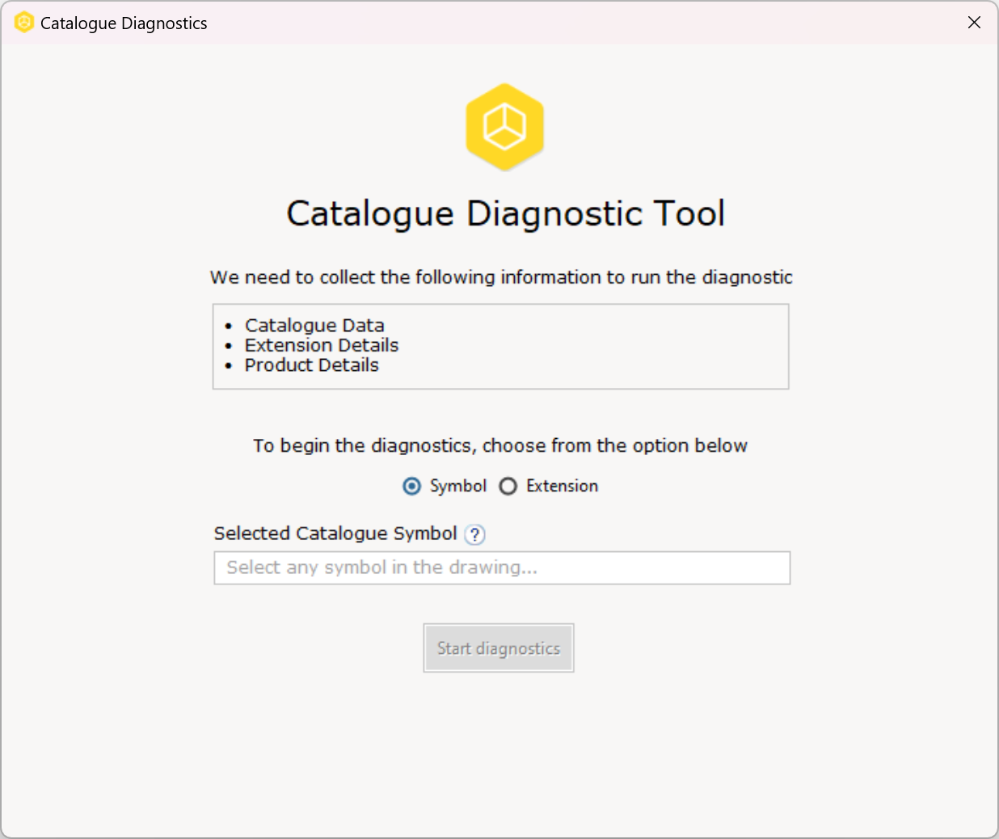Click the 'Product Details' list item
The image size is (999, 839).
312,365
